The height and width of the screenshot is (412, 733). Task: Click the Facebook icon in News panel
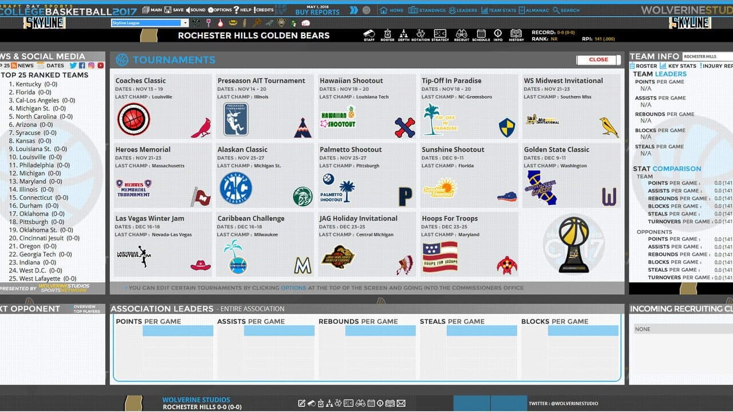pyautogui.click(x=82, y=66)
